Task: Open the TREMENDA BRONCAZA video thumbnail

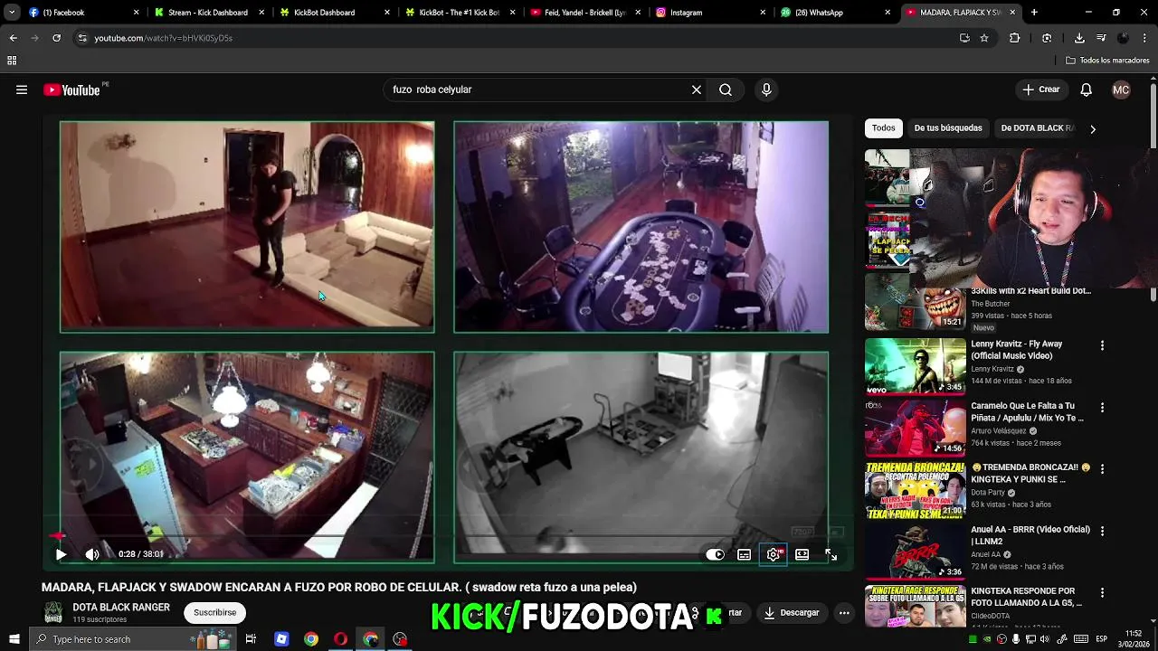Action: point(915,489)
